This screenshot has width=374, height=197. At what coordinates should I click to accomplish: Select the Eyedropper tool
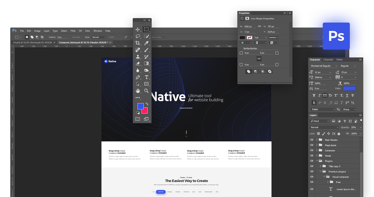[x=146, y=43]
